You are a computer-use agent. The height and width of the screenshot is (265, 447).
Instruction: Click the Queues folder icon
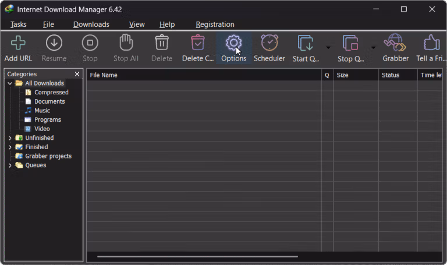click(19, 165)
